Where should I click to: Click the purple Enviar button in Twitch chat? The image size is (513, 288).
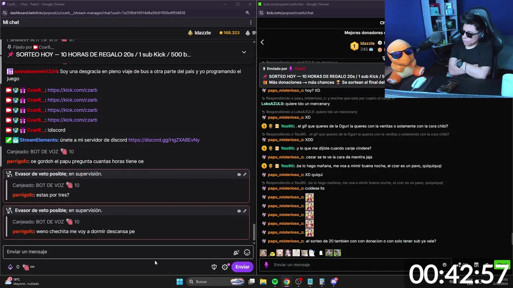[242, 267]
